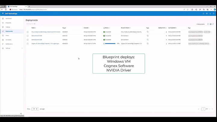This screenshot has width=217, height=122.
Task: Click the first tag pill in Cognex row
Action: tap(199, 43)
